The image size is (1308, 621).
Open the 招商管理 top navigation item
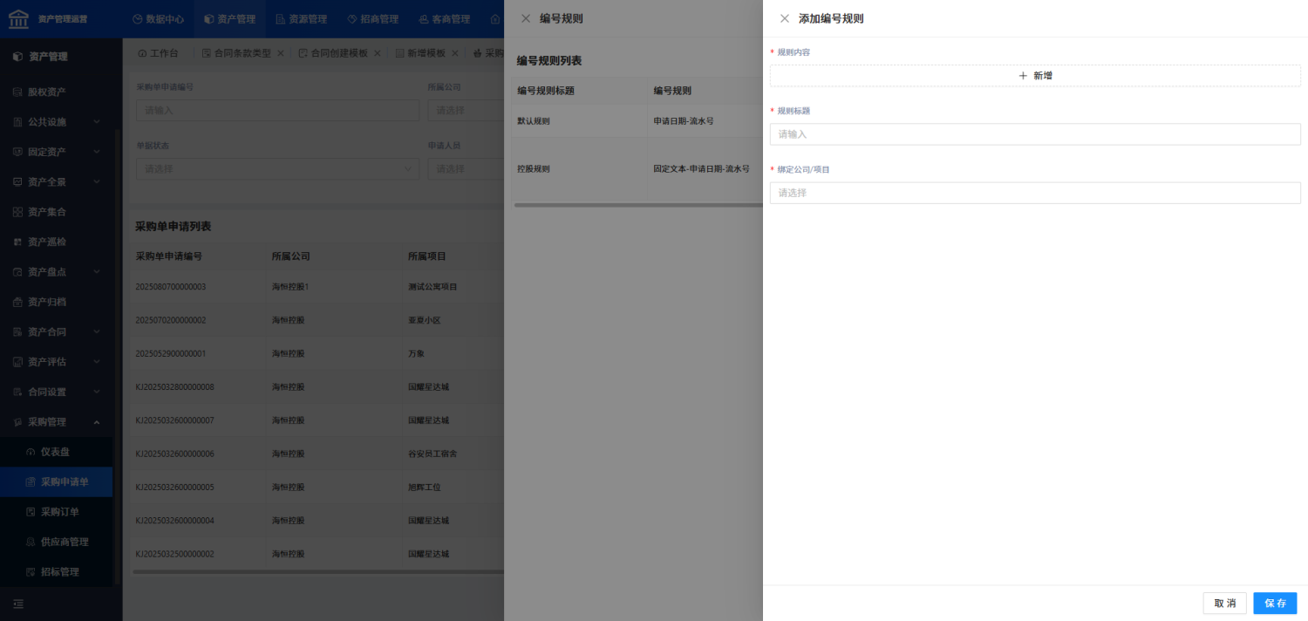pos(372,18)
